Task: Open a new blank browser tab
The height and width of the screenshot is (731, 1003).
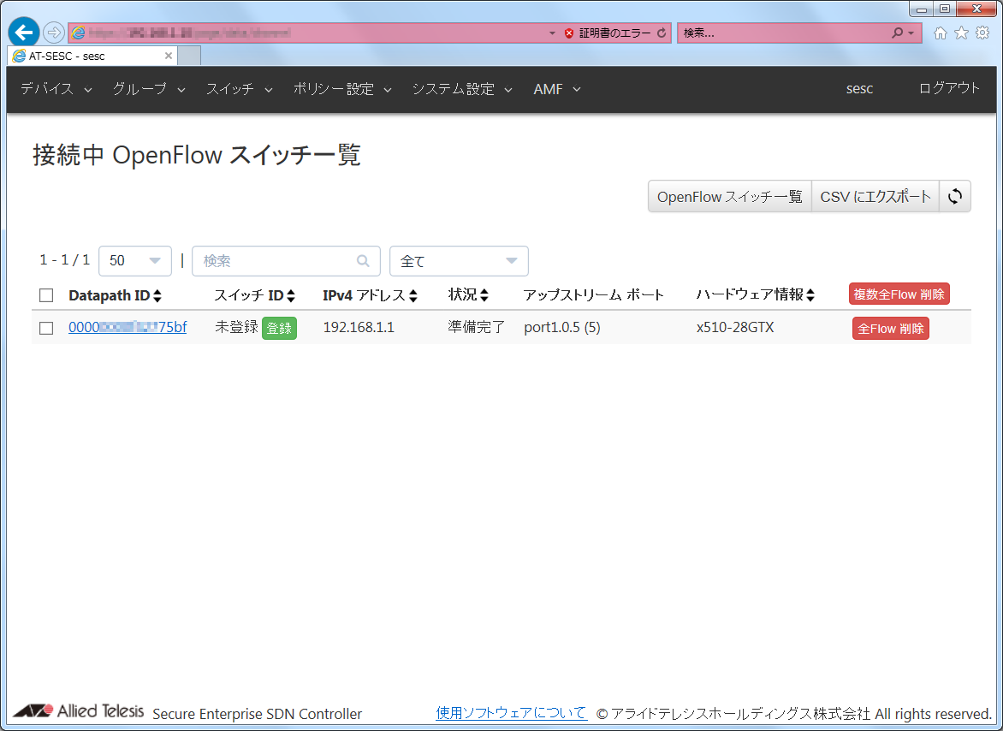Action: tap(189, 56)
